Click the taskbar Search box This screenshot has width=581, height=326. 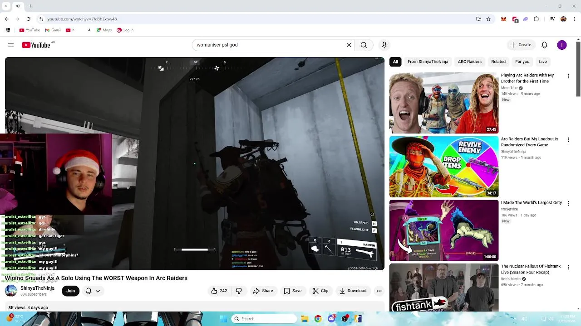click(x=264, y=319)
